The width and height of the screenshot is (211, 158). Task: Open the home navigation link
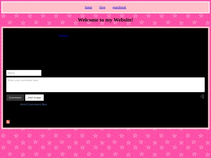click(88, 7)
